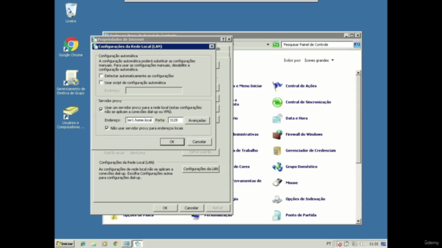Image resolution: width=442 pixels, height=248 pixels.
Task: Switch to the Control Panel taskbar item
Action: point(126,244)
